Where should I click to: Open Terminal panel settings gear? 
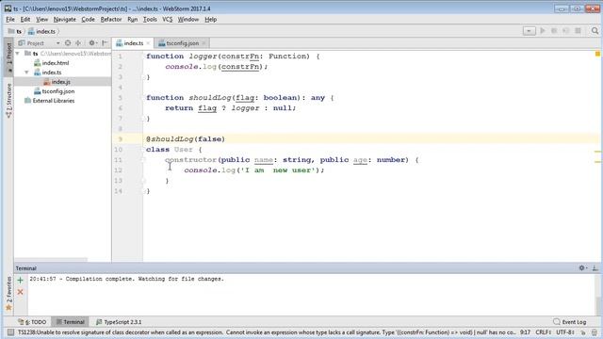coord(582,267)
